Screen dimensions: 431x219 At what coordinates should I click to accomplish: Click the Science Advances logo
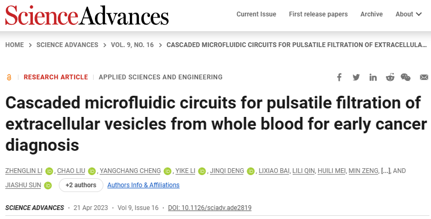point(87,14)
